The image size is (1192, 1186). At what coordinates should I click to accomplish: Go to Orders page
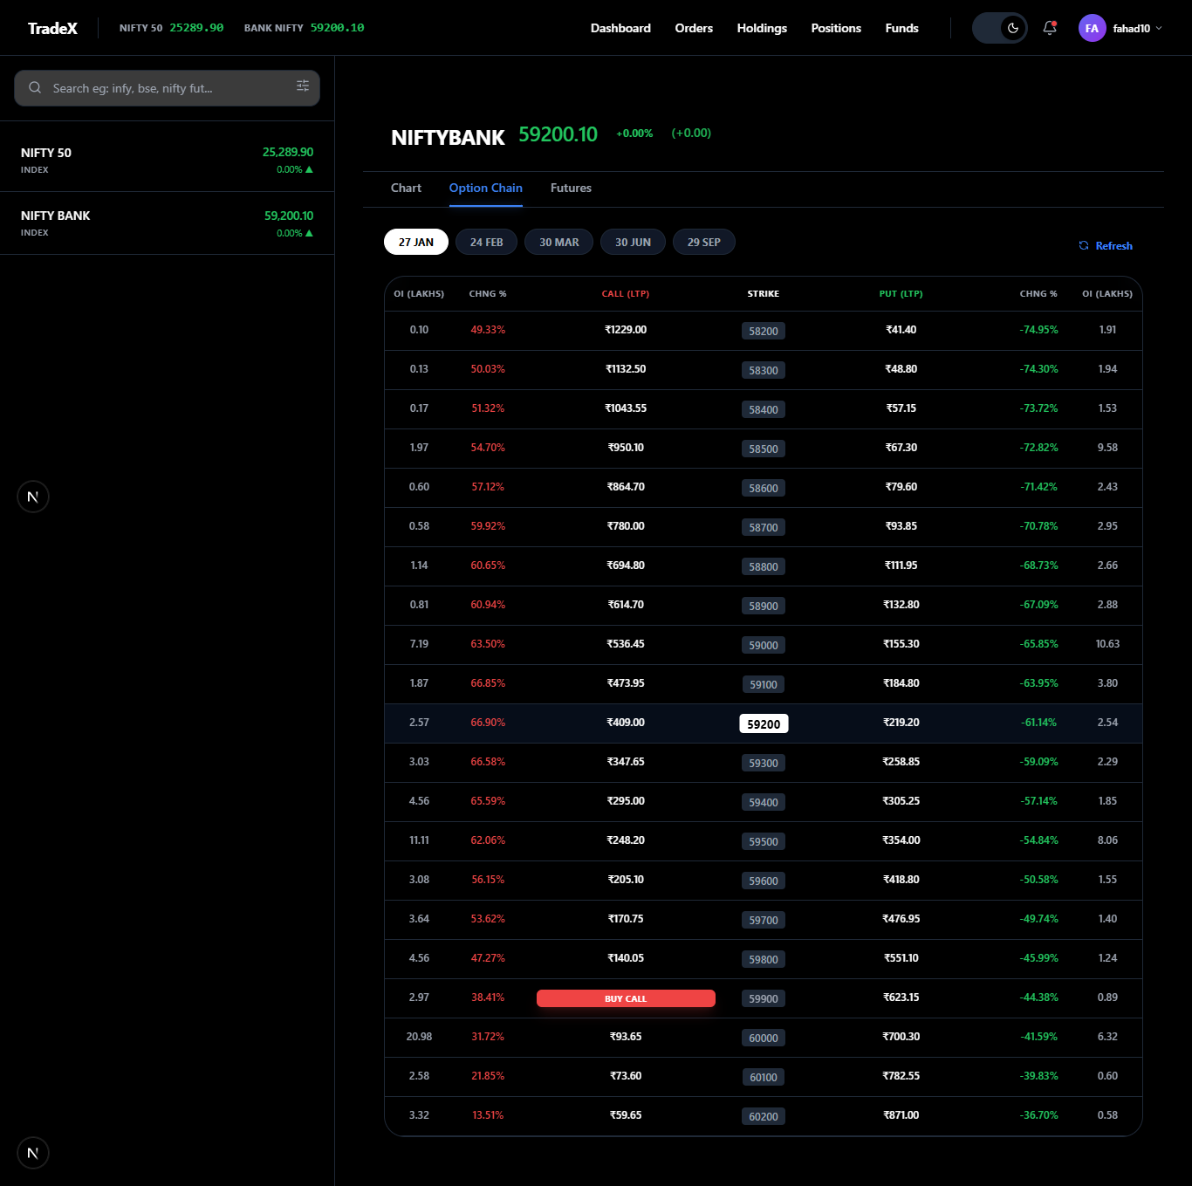[694, 28]
